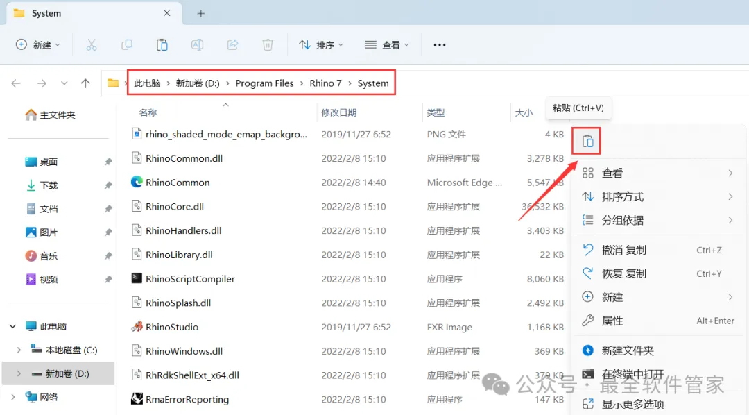Add a new tab with plus button
The image size is (749, 415).
click(200, 14)
